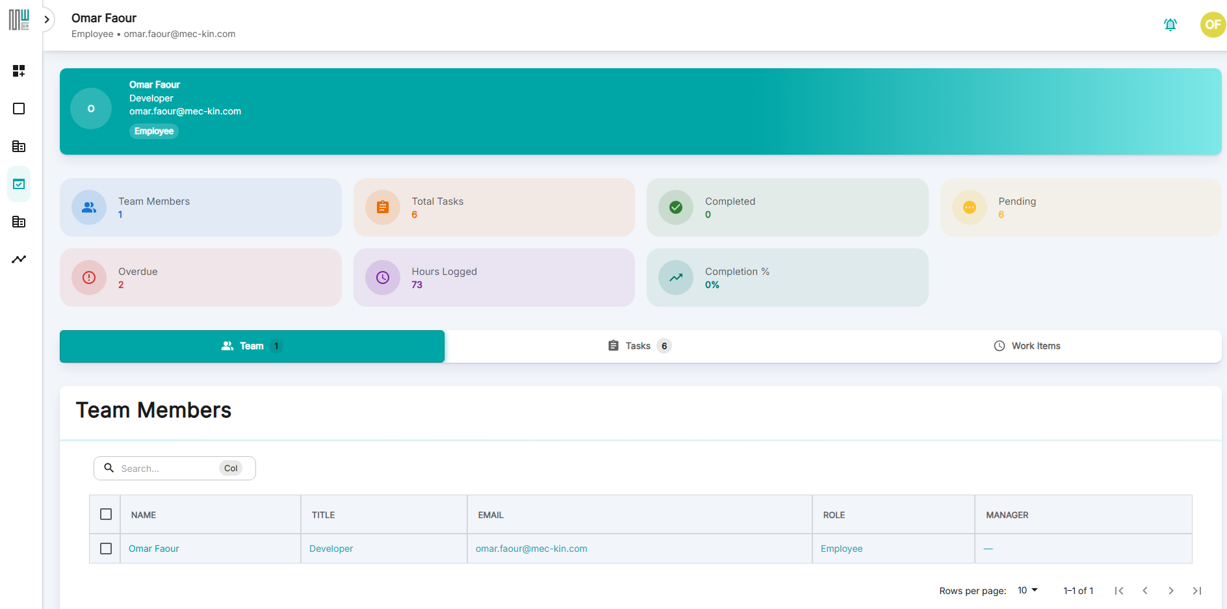
Task: Toggle the select-all checkbox in table header
Action: 106,514
